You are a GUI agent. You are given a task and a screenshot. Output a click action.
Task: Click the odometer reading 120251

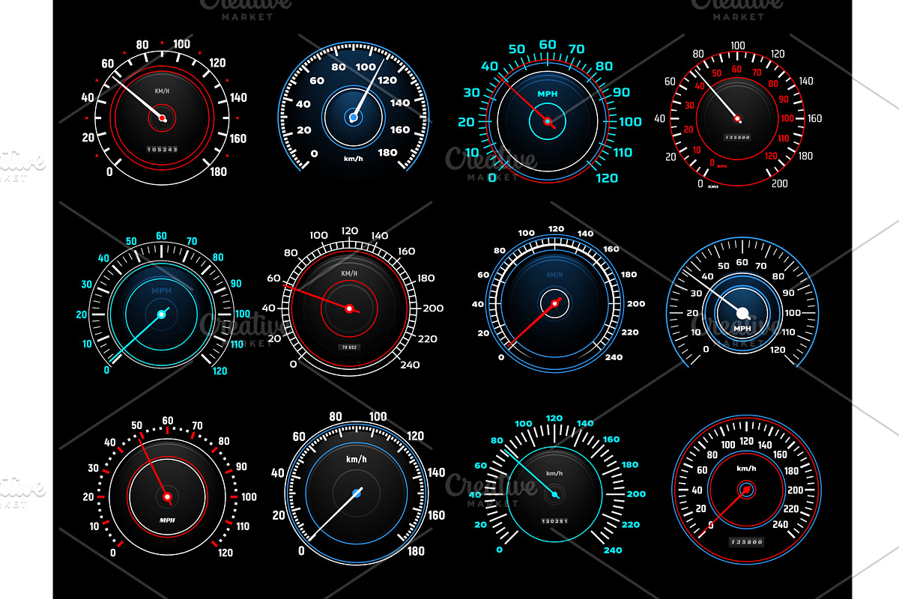pyautogui.click(x=554, y=520)
